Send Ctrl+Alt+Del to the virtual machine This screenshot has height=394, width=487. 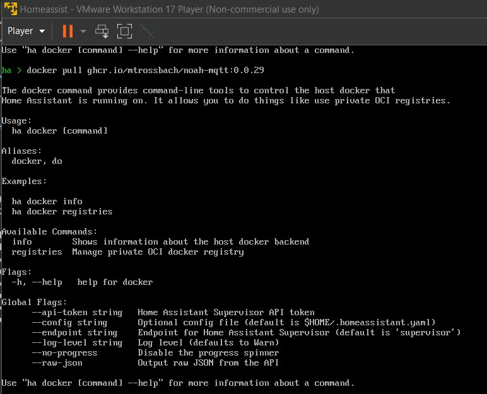click(x=102, y=31)
